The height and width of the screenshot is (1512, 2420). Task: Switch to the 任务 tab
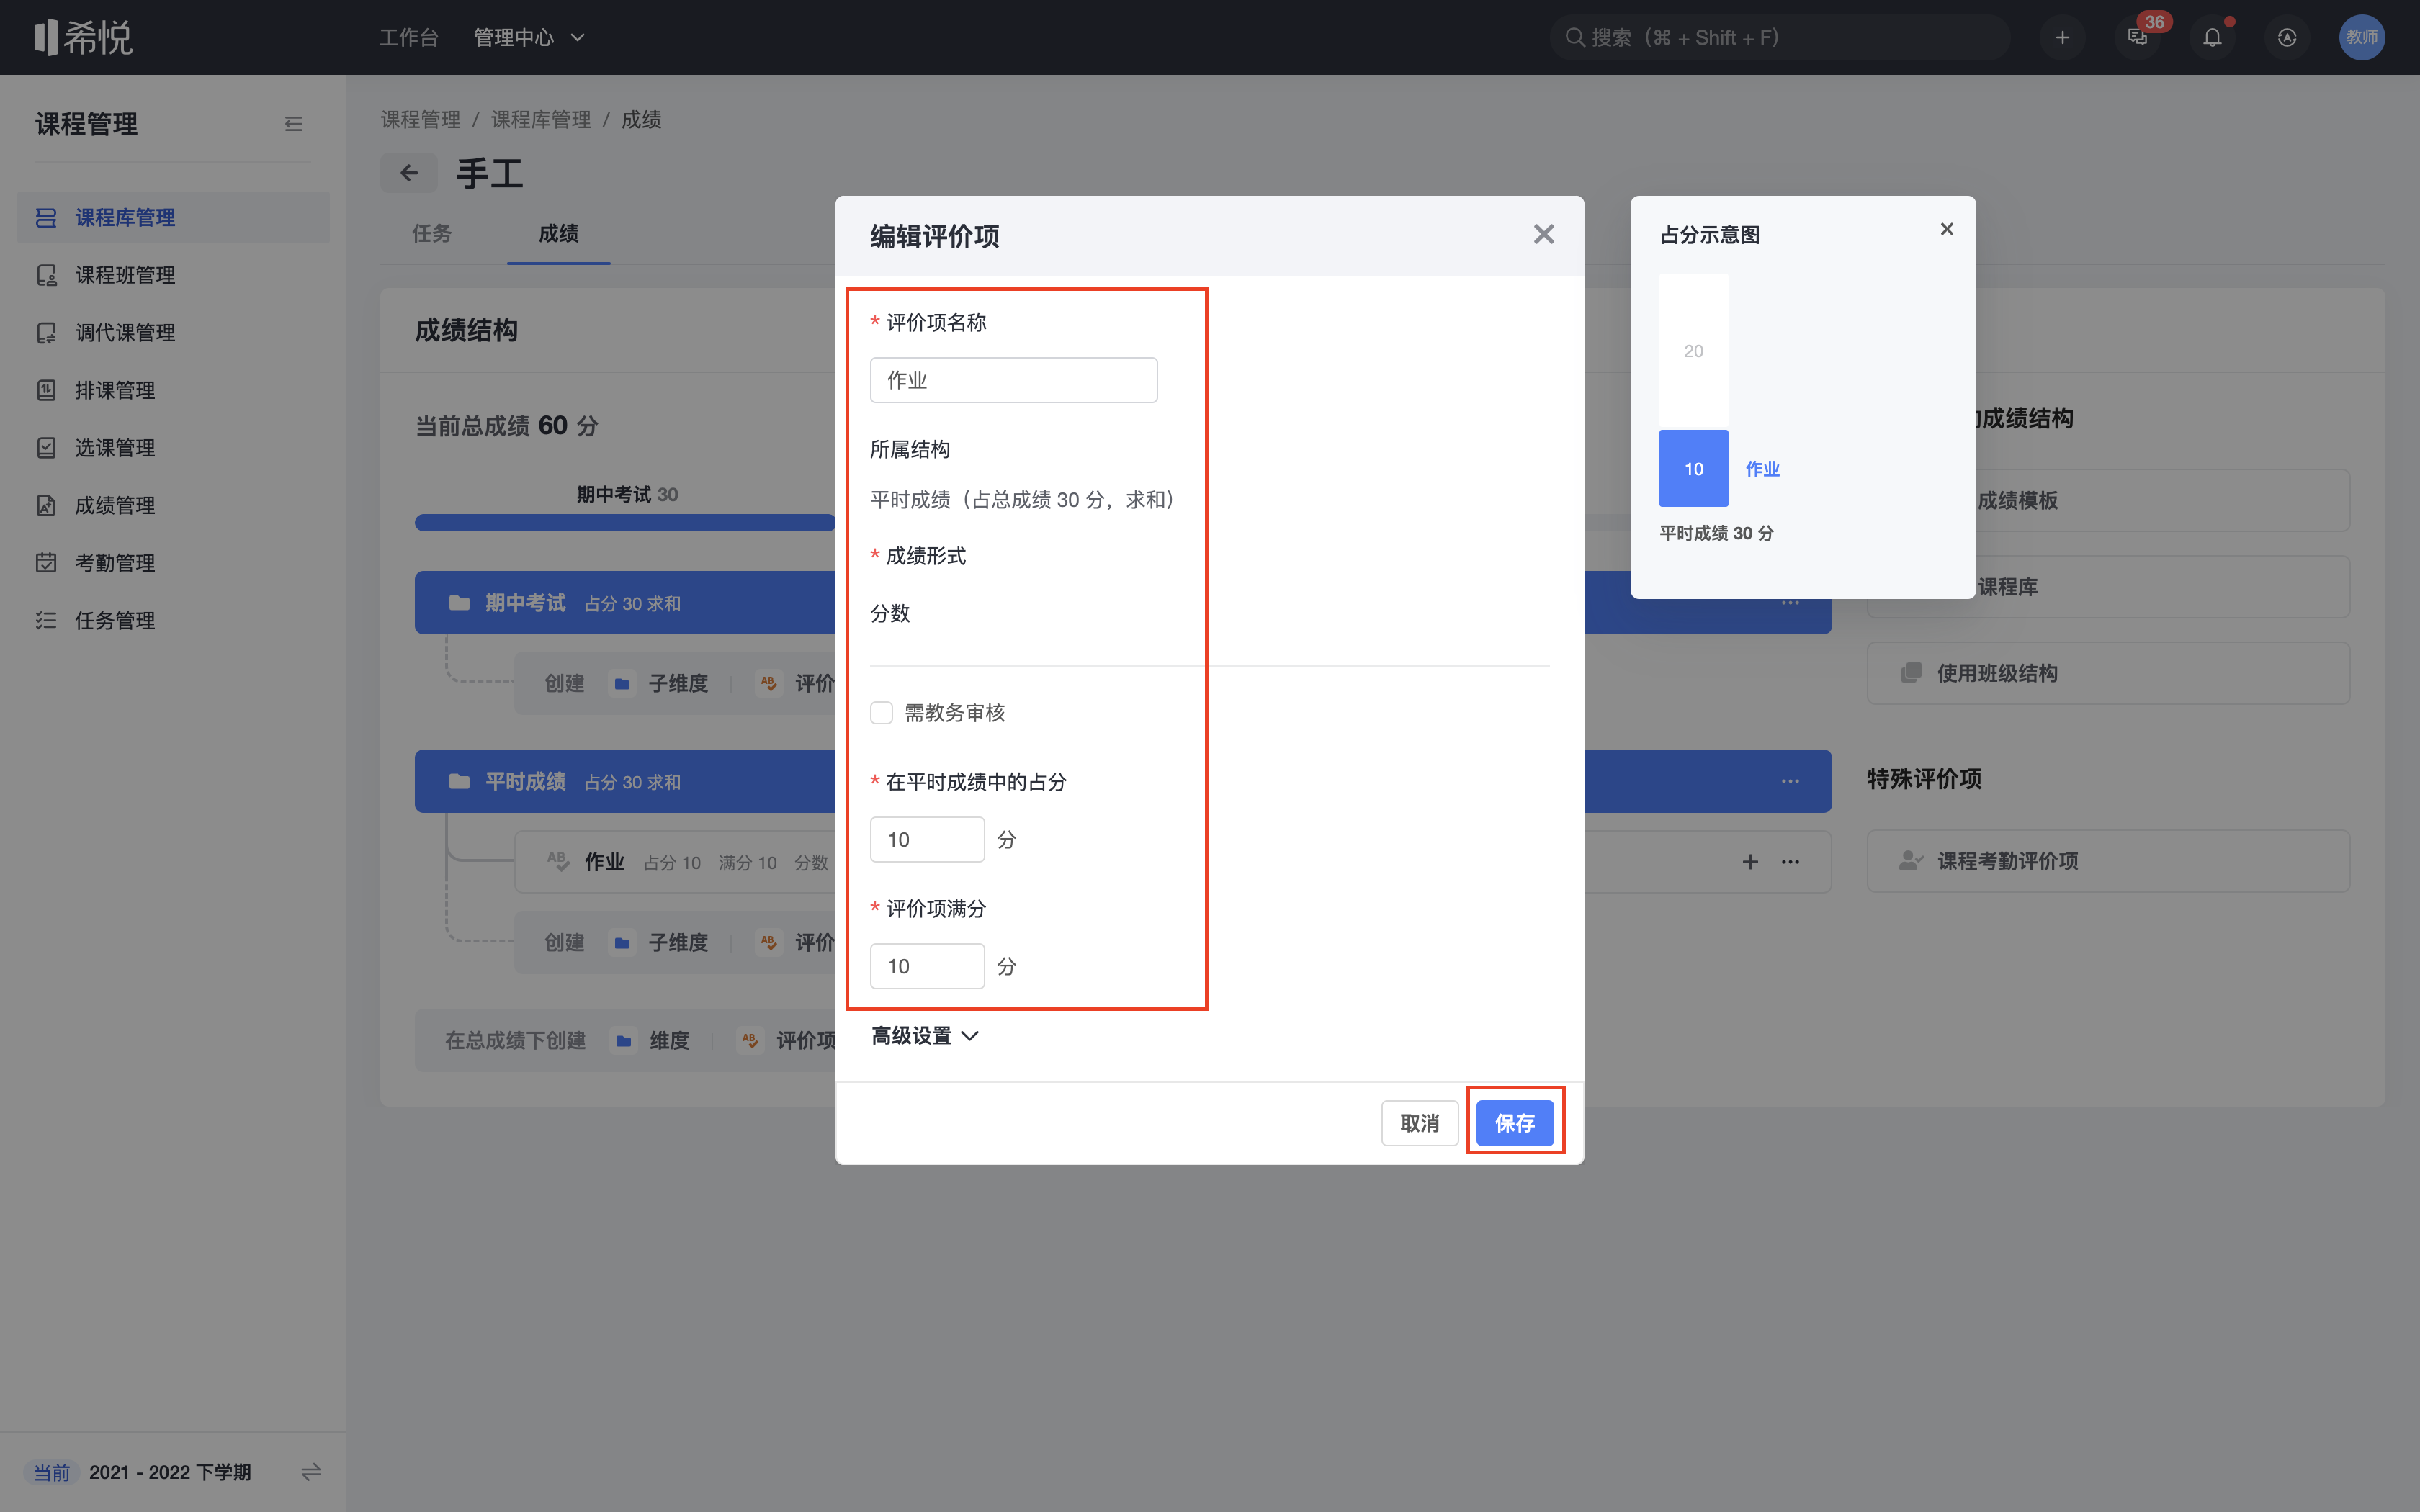(x=432, y=233)
